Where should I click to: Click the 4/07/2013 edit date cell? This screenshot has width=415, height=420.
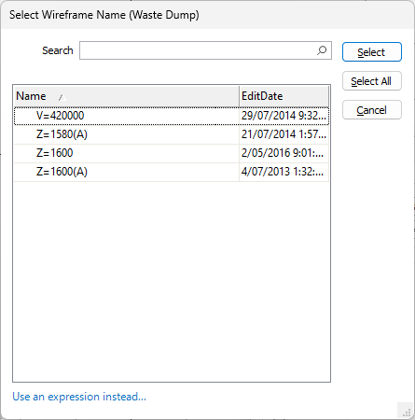pos(284,172)
